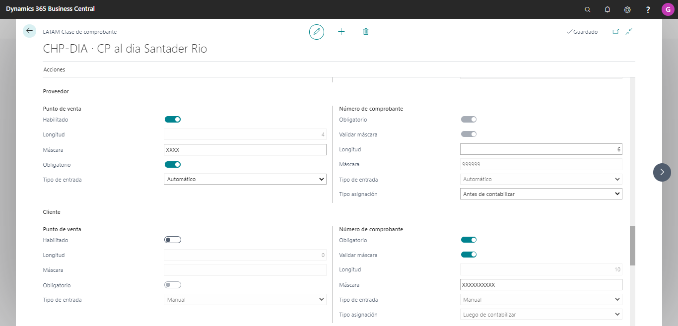Screen dimensions: 678x326
Task: Click page title CHP-DIA · CP al dia Santader Rio
Action: pos(125,49)
